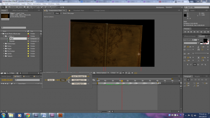The height and width of the screenshot is (118, 210).
Task: Click the Premiere Pro taskbar icon
Action: (52, 115)
